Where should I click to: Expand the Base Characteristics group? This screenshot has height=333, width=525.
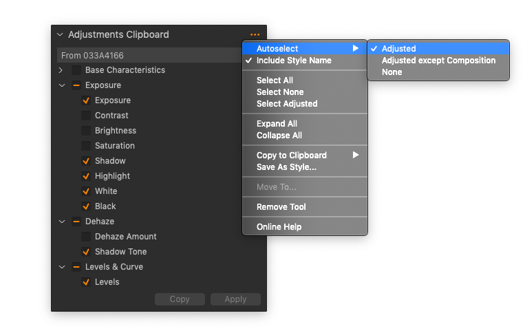(x=61, y=70)
